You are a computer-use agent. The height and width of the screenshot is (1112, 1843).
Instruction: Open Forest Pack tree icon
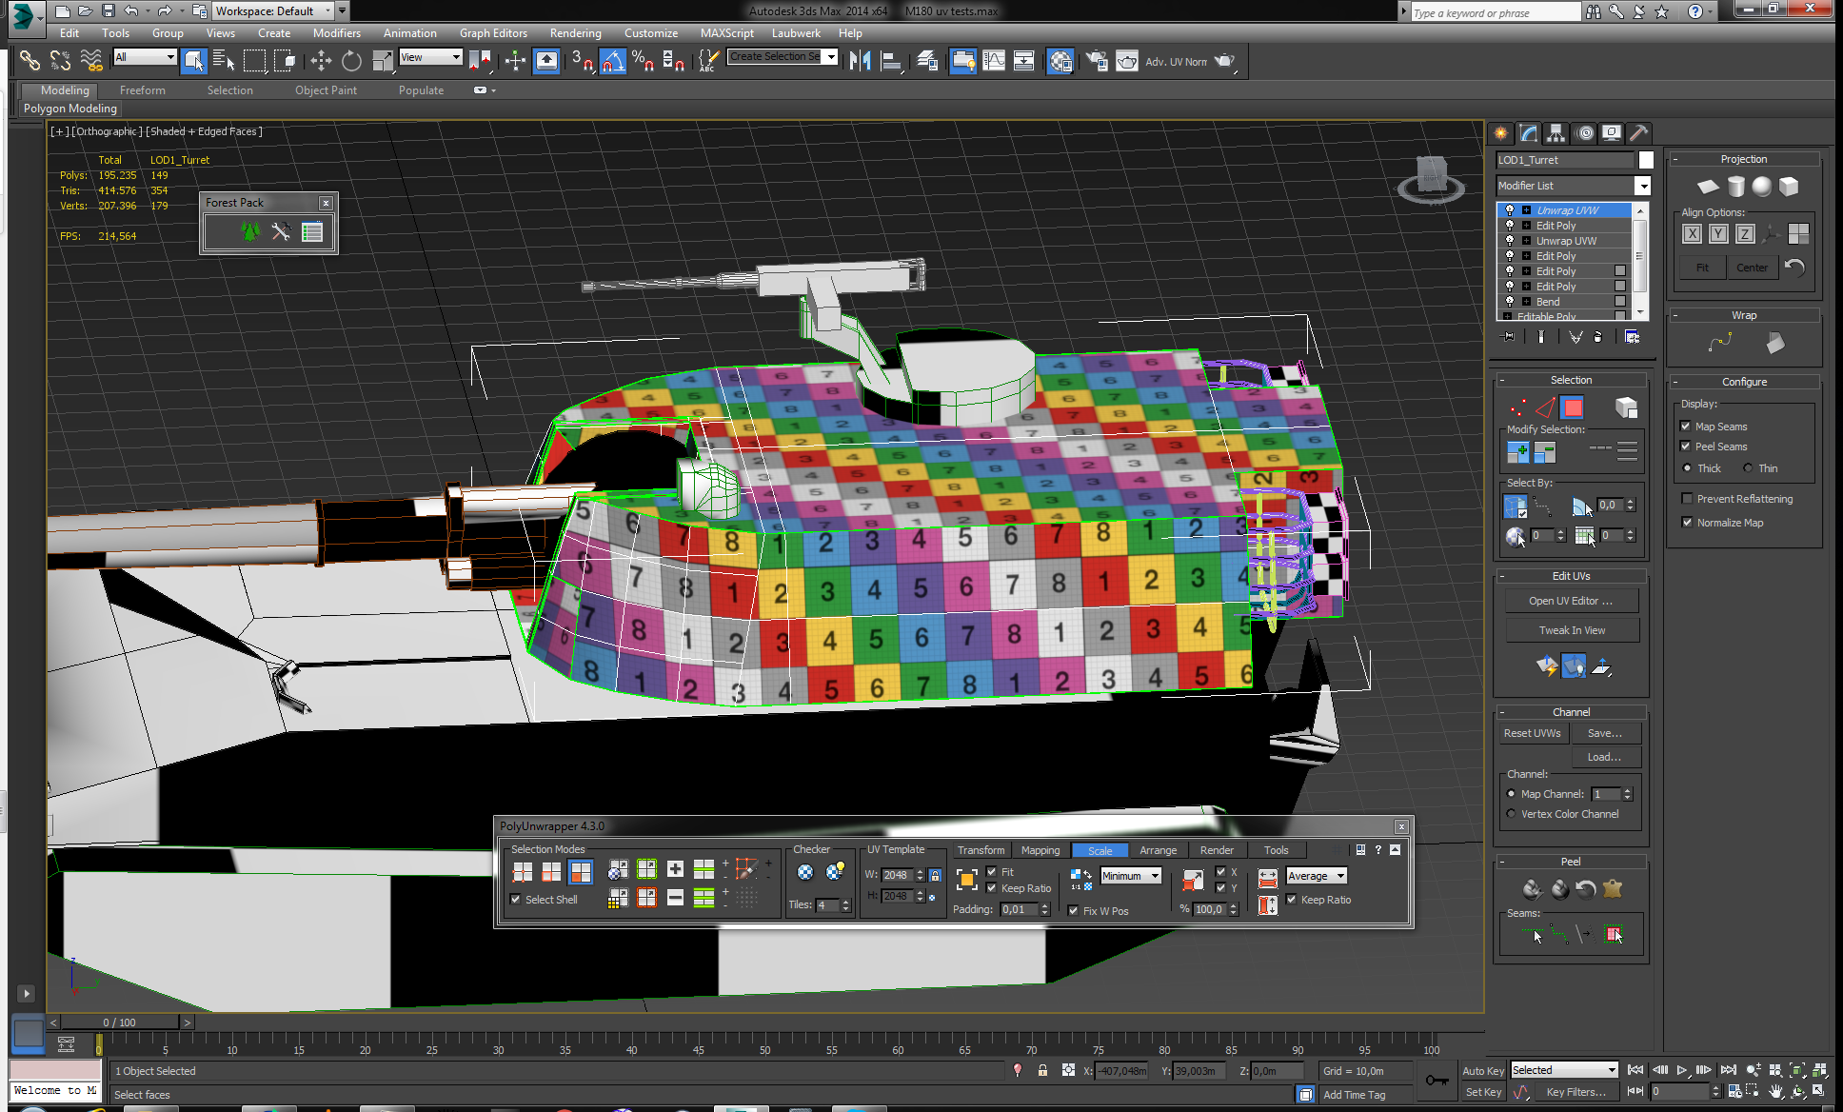point(249,231)
